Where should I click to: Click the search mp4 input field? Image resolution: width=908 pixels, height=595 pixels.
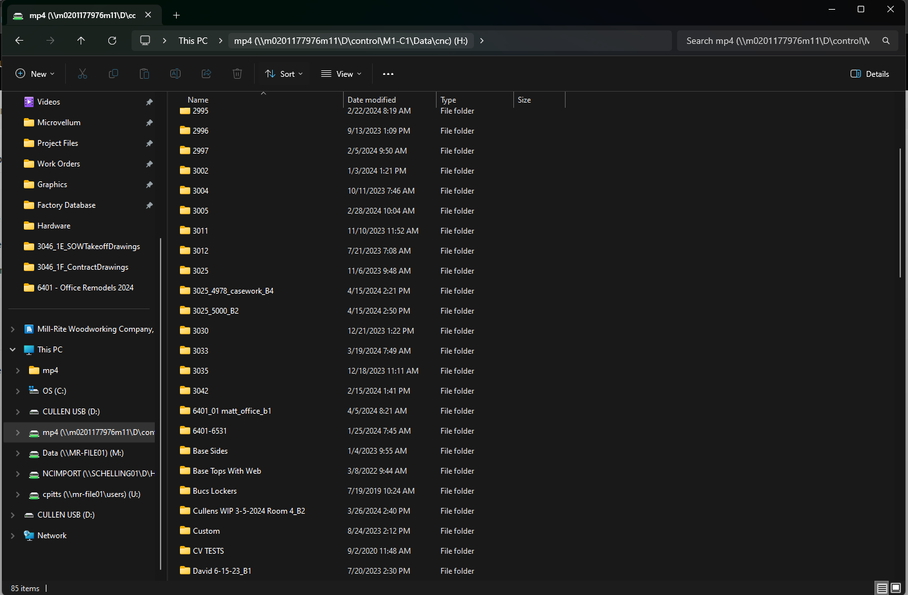[777, 41]
